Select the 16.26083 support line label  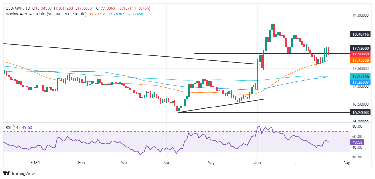[361, 112]
